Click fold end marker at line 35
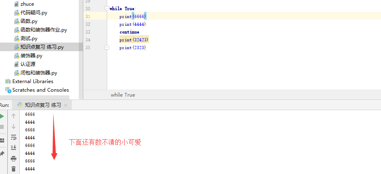The height and width of the screenshot is (174, 381). 107,47
